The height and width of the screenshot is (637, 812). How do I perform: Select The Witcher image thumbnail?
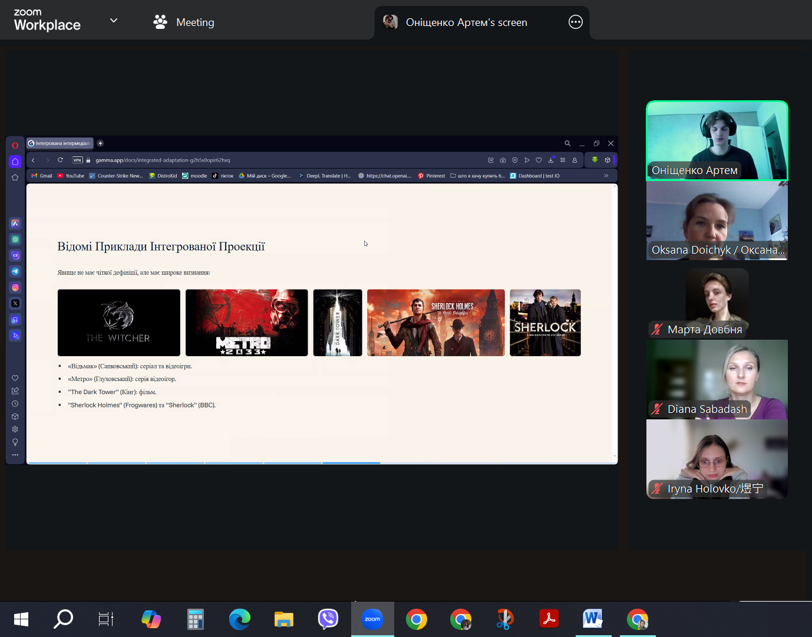119,323
